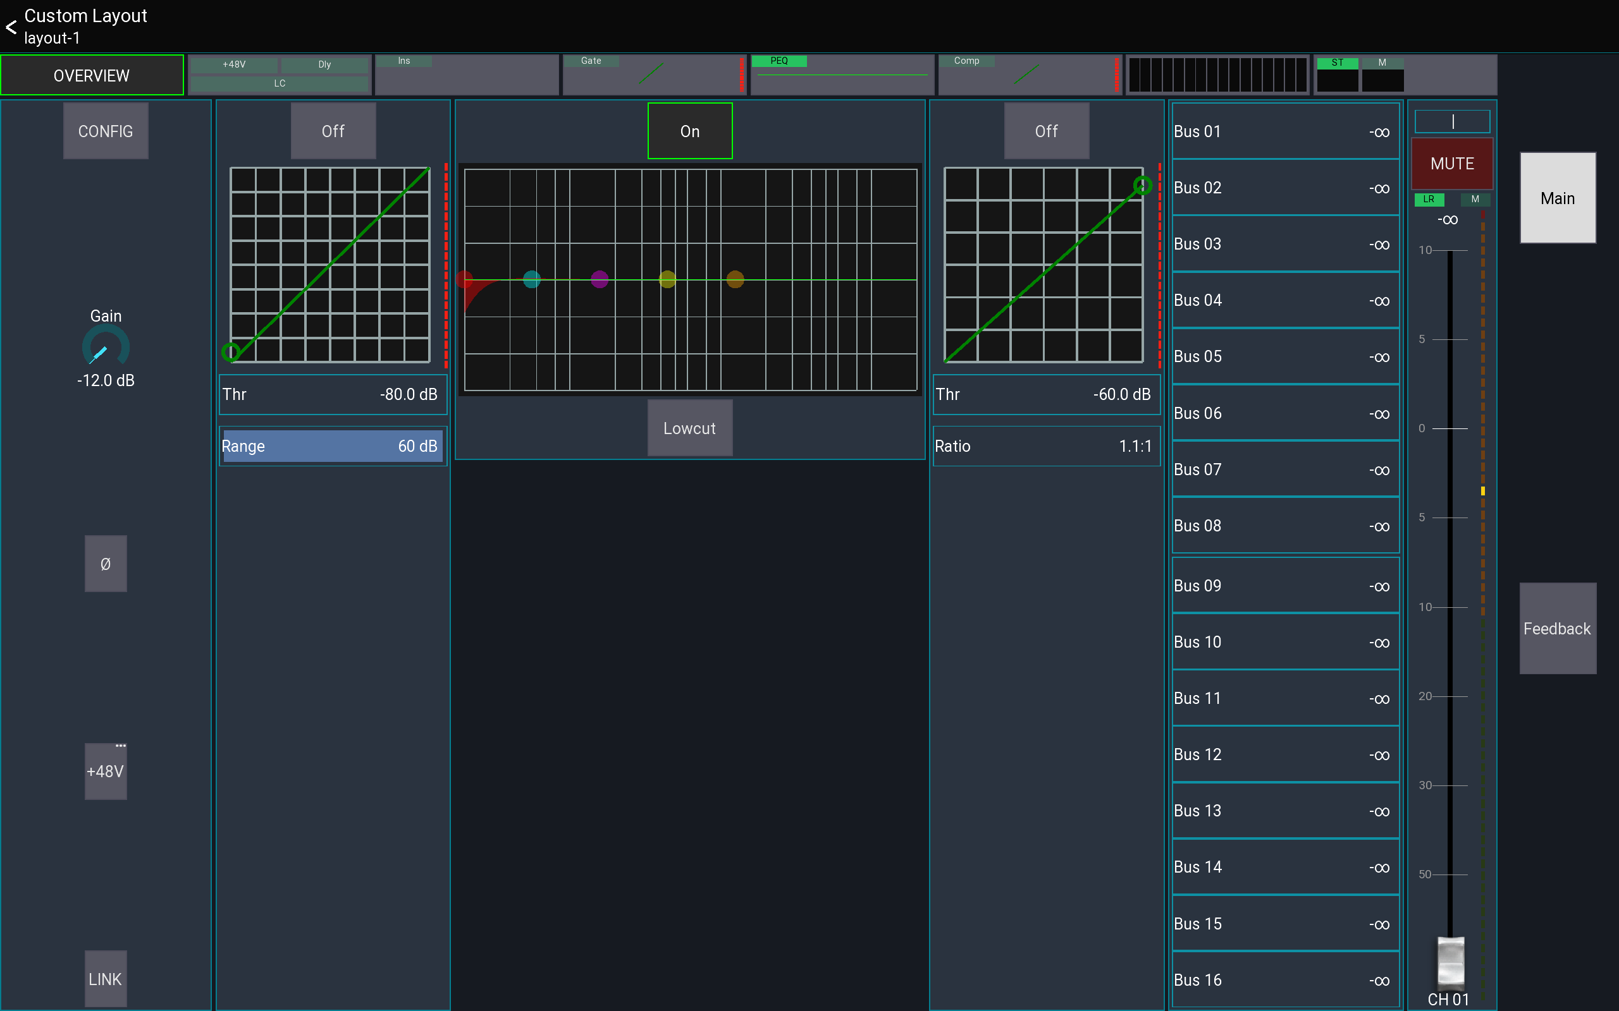
Task: Select the compressor Thr -60.0 dB field
Action: pos(1046,394)
